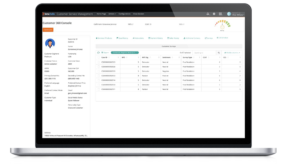Click the search magnifier icon in grid
287x164 pixels.
coord(219,53)
